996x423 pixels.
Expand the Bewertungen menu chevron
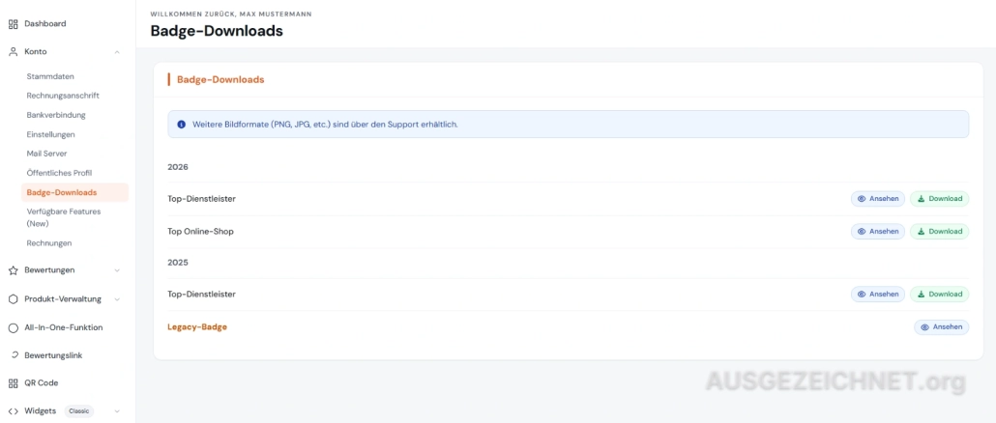click(x=117, y=270)
